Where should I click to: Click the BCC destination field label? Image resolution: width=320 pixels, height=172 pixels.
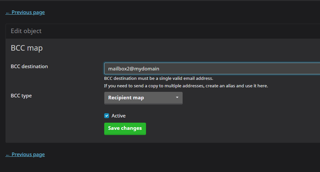[x=29, y=67]
